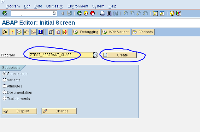This screenshot has height=132, width=200.
Task: Click the Previous Page icon
Action: [132, 13]
